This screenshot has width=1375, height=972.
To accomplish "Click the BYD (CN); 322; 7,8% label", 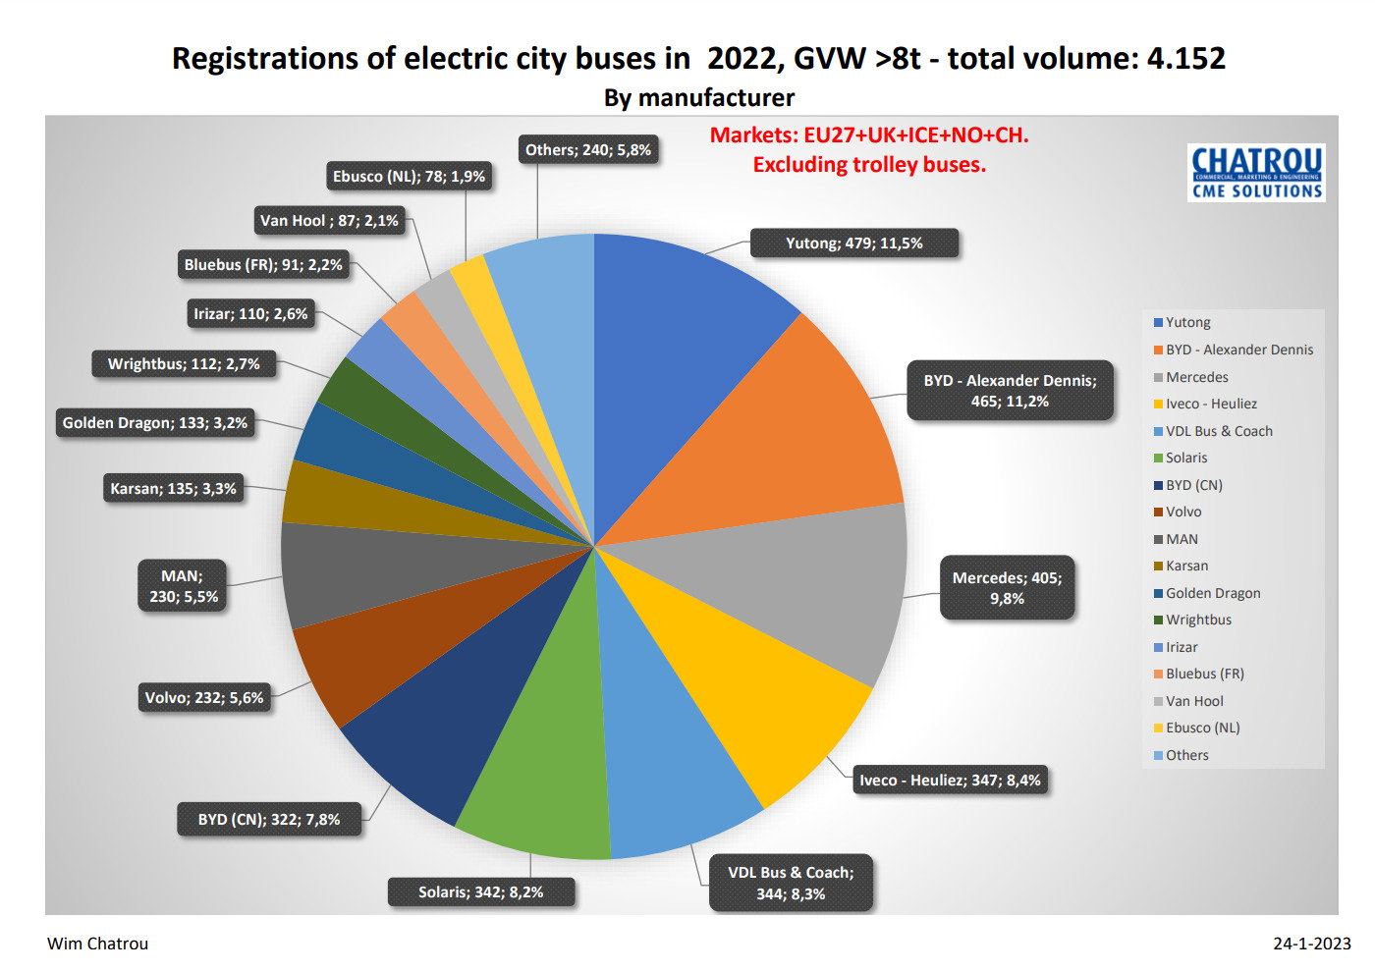I will coord(269,819).
